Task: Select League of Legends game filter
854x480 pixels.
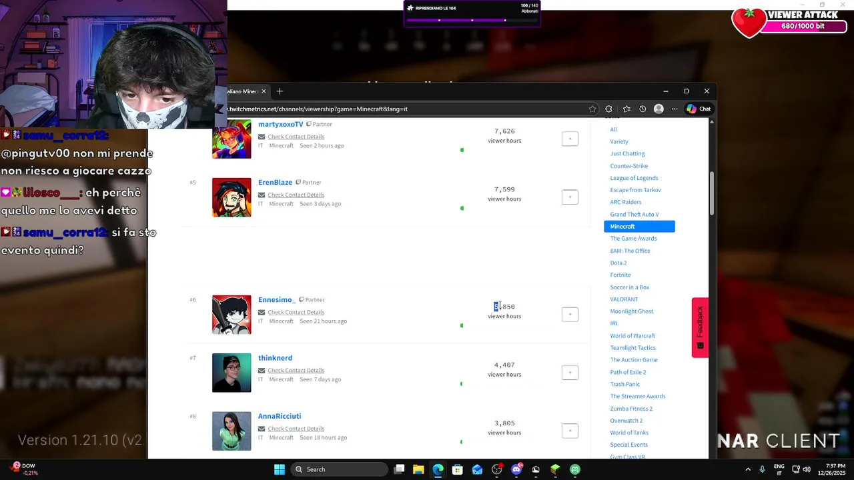Action: coord(634,178)
